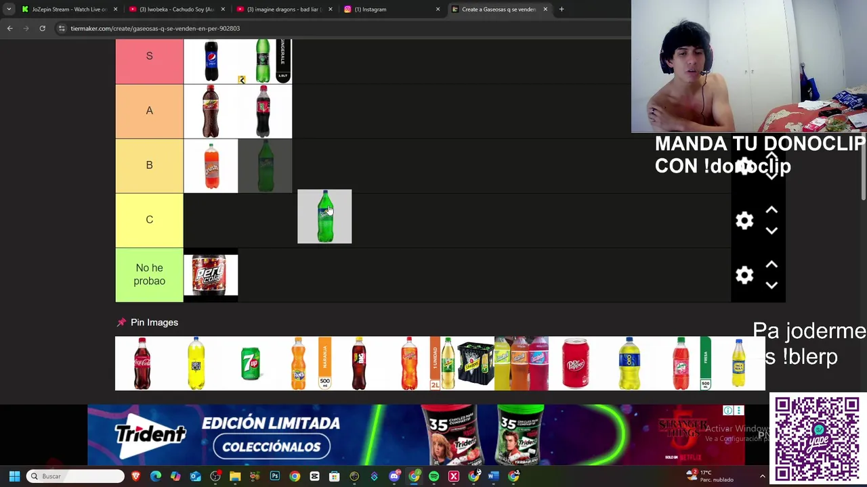Open a new browser tab
Screen dimensions: 867x487
click(x=562, y=9)
